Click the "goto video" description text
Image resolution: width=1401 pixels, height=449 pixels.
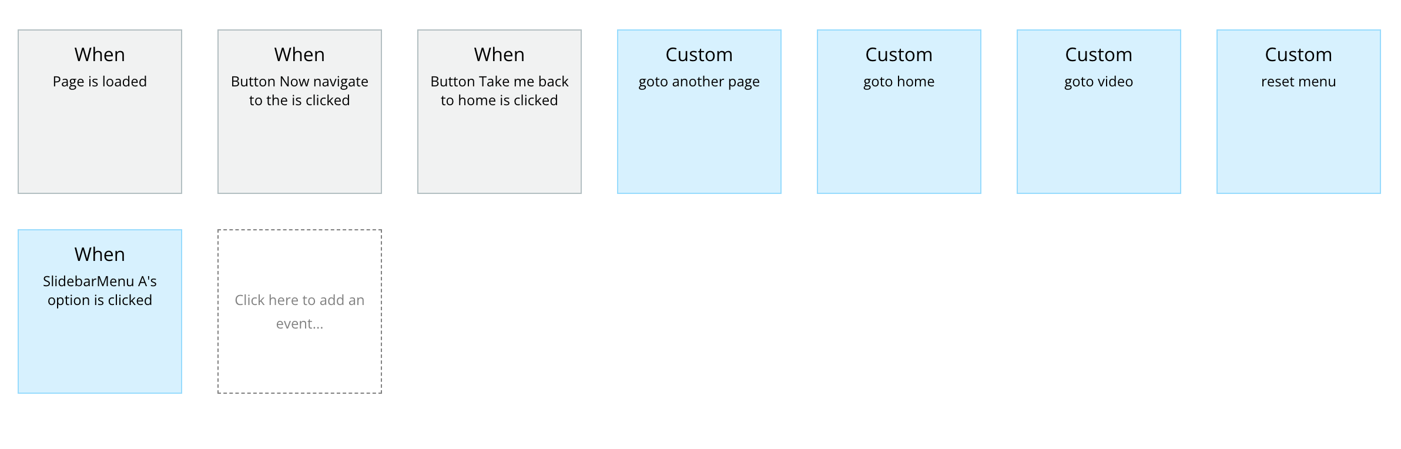click(1099, 82)
